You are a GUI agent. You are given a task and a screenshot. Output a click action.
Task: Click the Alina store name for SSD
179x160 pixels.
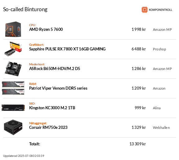coord(157,108)
